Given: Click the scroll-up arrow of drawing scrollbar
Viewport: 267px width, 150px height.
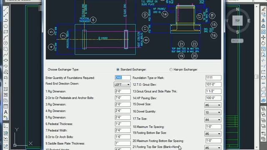Looking at the screenshot, I should (257, 7).
